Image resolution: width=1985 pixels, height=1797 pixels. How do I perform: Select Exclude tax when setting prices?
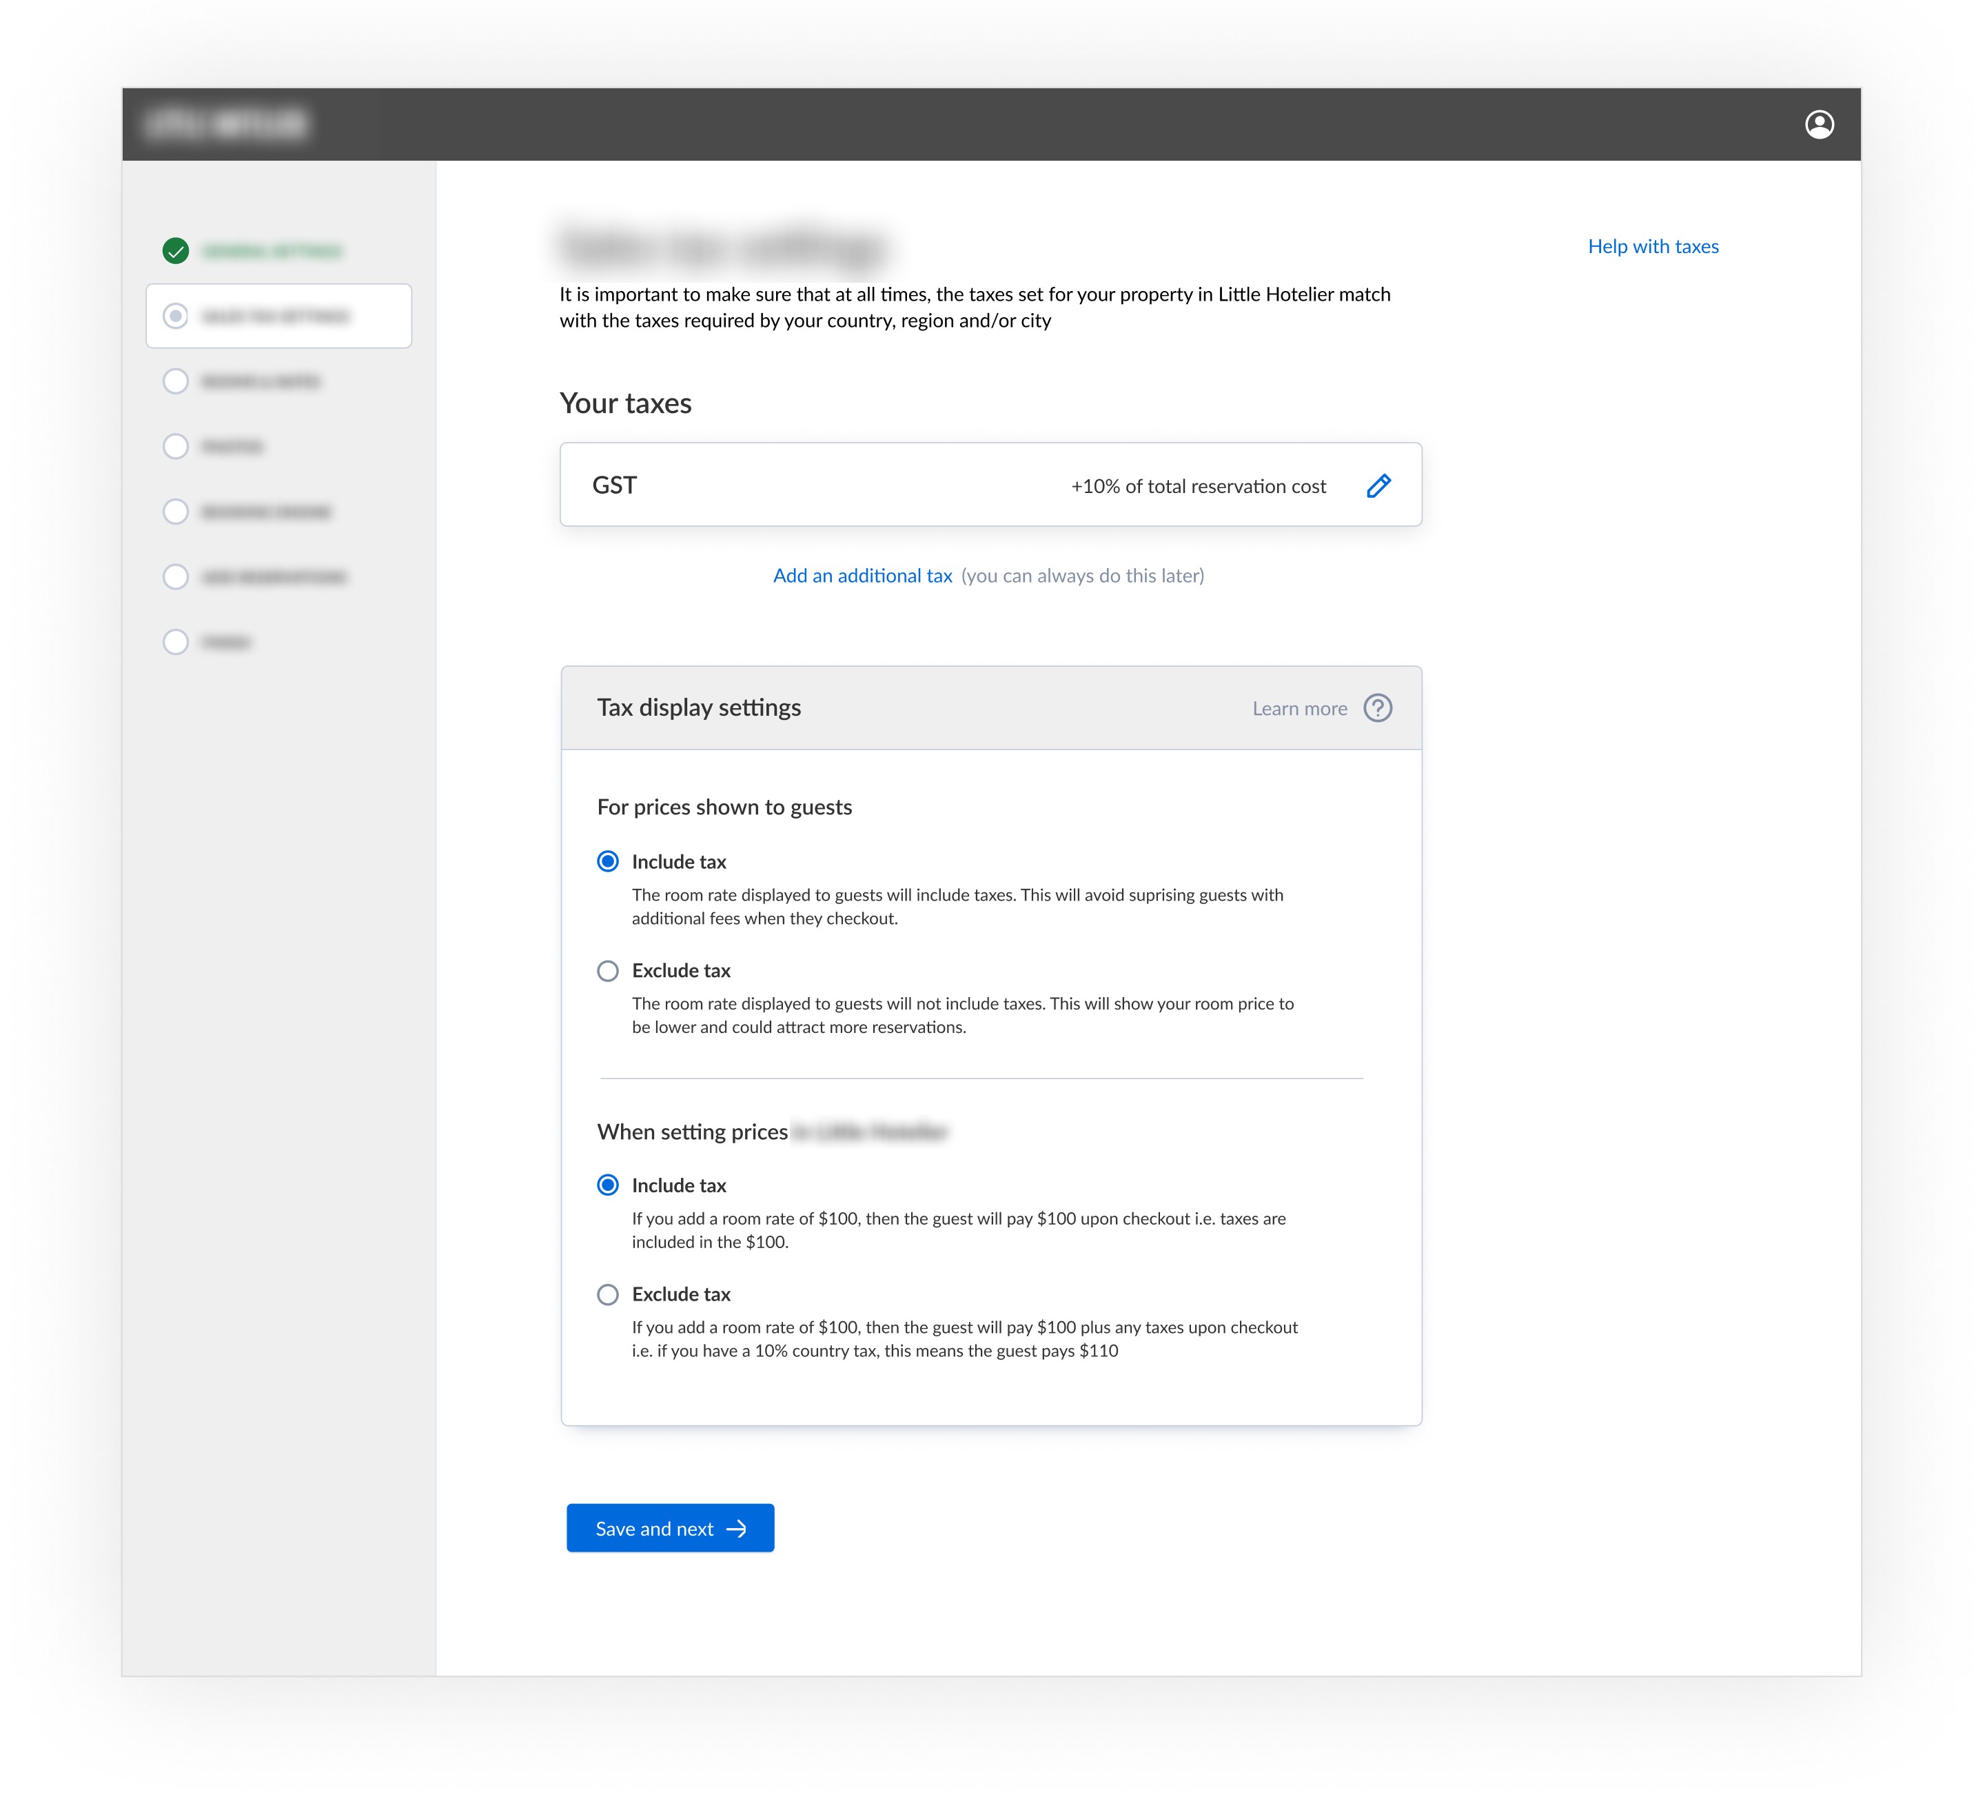pos(607,1294)
